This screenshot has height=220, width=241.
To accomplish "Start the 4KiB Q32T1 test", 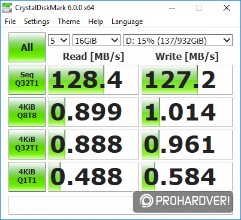I will click(27, 144).
